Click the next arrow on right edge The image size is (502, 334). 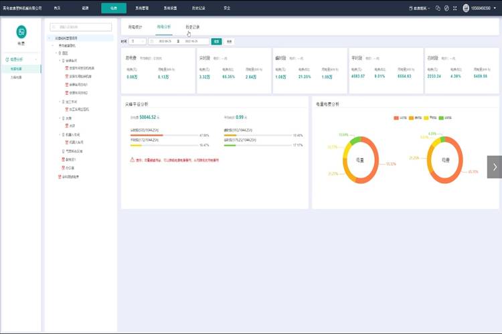pyautogui.click(x=495, y=167)
